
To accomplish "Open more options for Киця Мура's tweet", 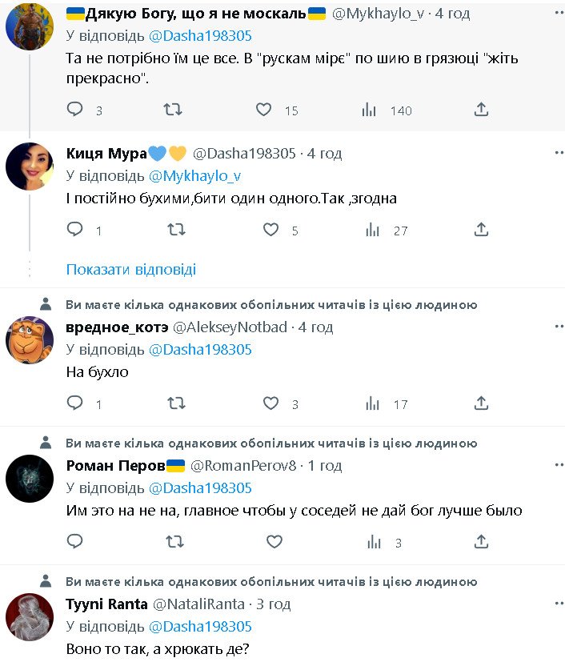I will pyautogui.click(x=558, y=151).
